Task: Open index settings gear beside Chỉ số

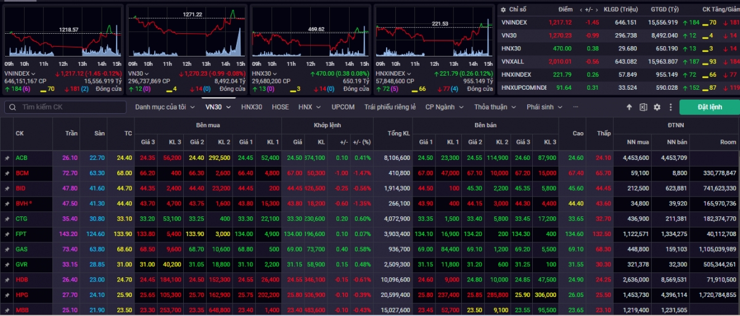Action: coord(503,9)
